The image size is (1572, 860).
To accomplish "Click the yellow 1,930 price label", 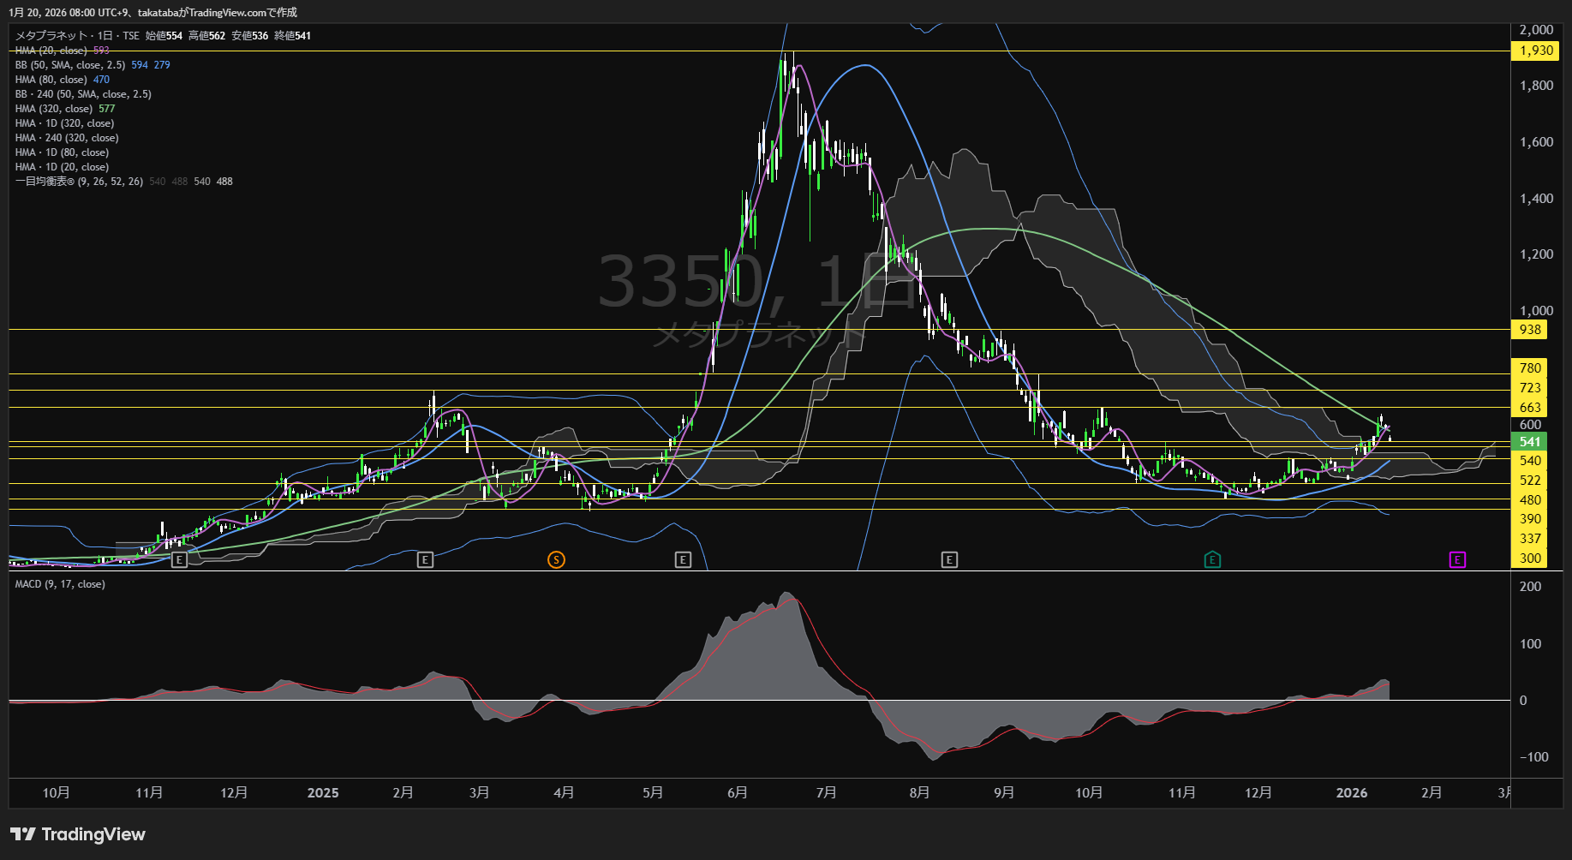I will click(1536, 51).
